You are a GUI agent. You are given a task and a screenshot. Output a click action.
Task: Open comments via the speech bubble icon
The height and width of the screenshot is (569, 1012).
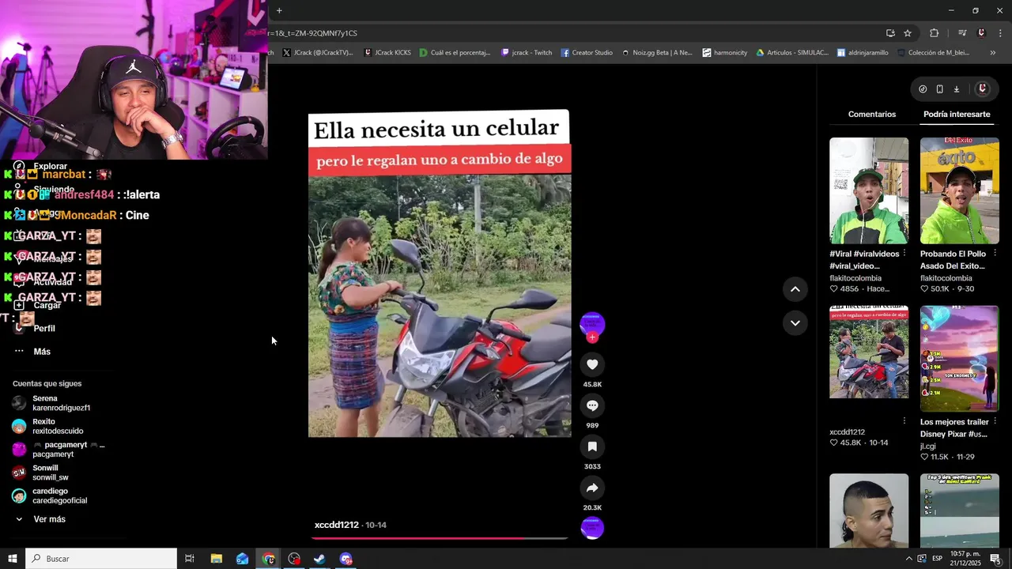coord(592,405)
